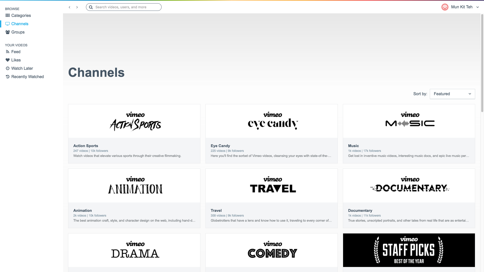The image size is (484, 272).
Task: Open the Sort by Featured dropdown
Action: pos(452,94)
